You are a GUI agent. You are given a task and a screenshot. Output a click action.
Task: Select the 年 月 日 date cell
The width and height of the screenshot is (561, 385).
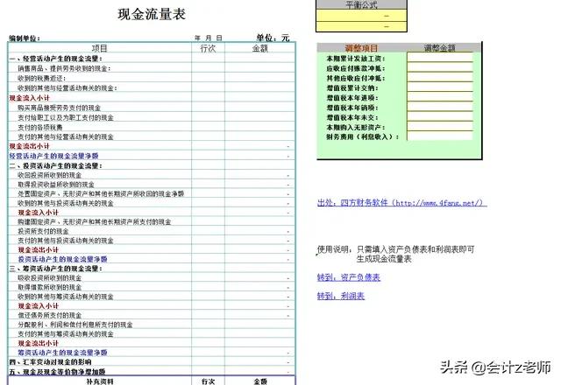(209, 38)
